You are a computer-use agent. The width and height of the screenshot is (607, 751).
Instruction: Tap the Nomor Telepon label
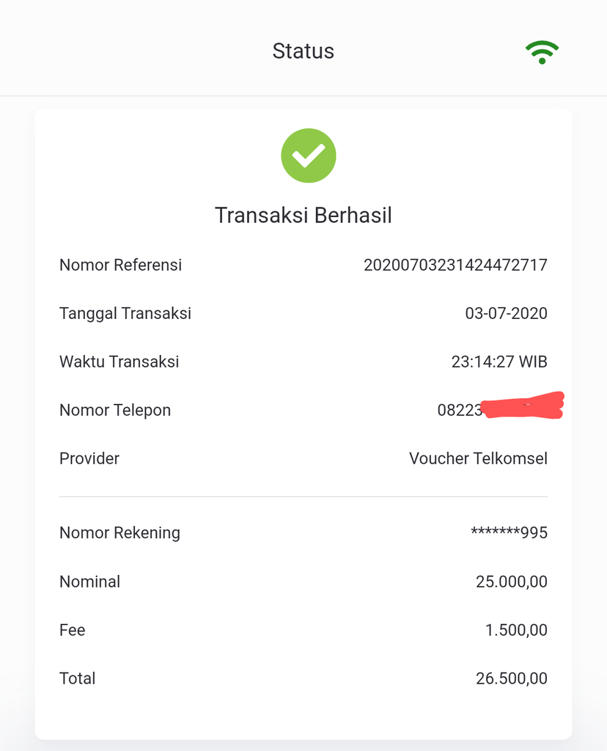point(115,410)
